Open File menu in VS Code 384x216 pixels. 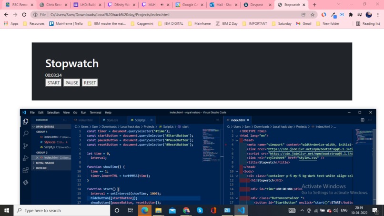point(32,113)
